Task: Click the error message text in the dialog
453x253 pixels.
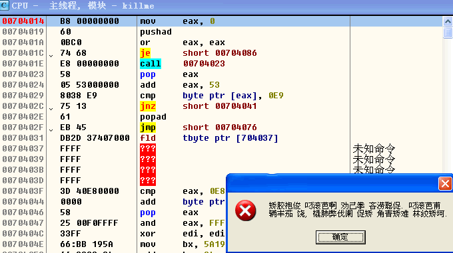Action: coord(358,210)
